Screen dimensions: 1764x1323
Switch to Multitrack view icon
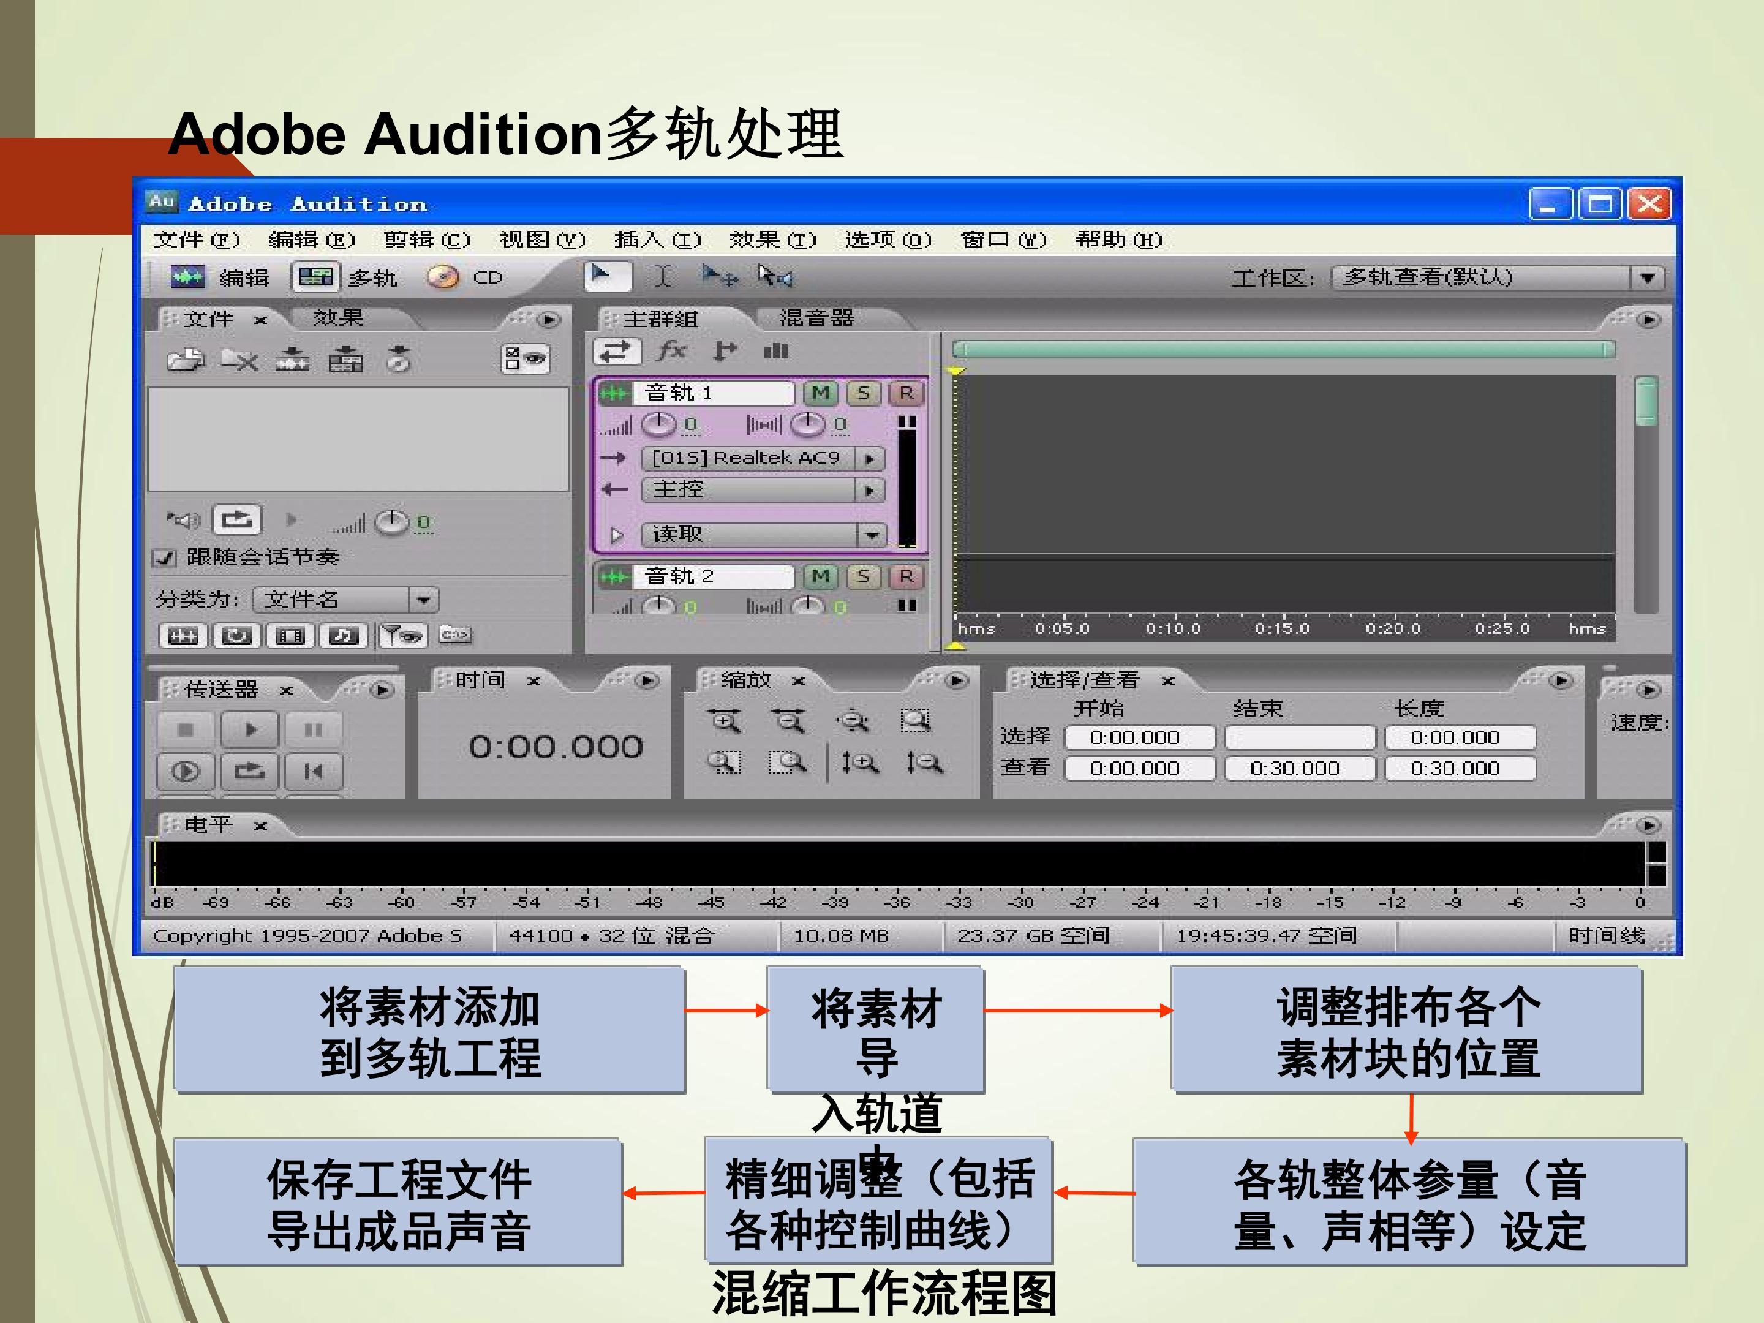pos(315,277)
